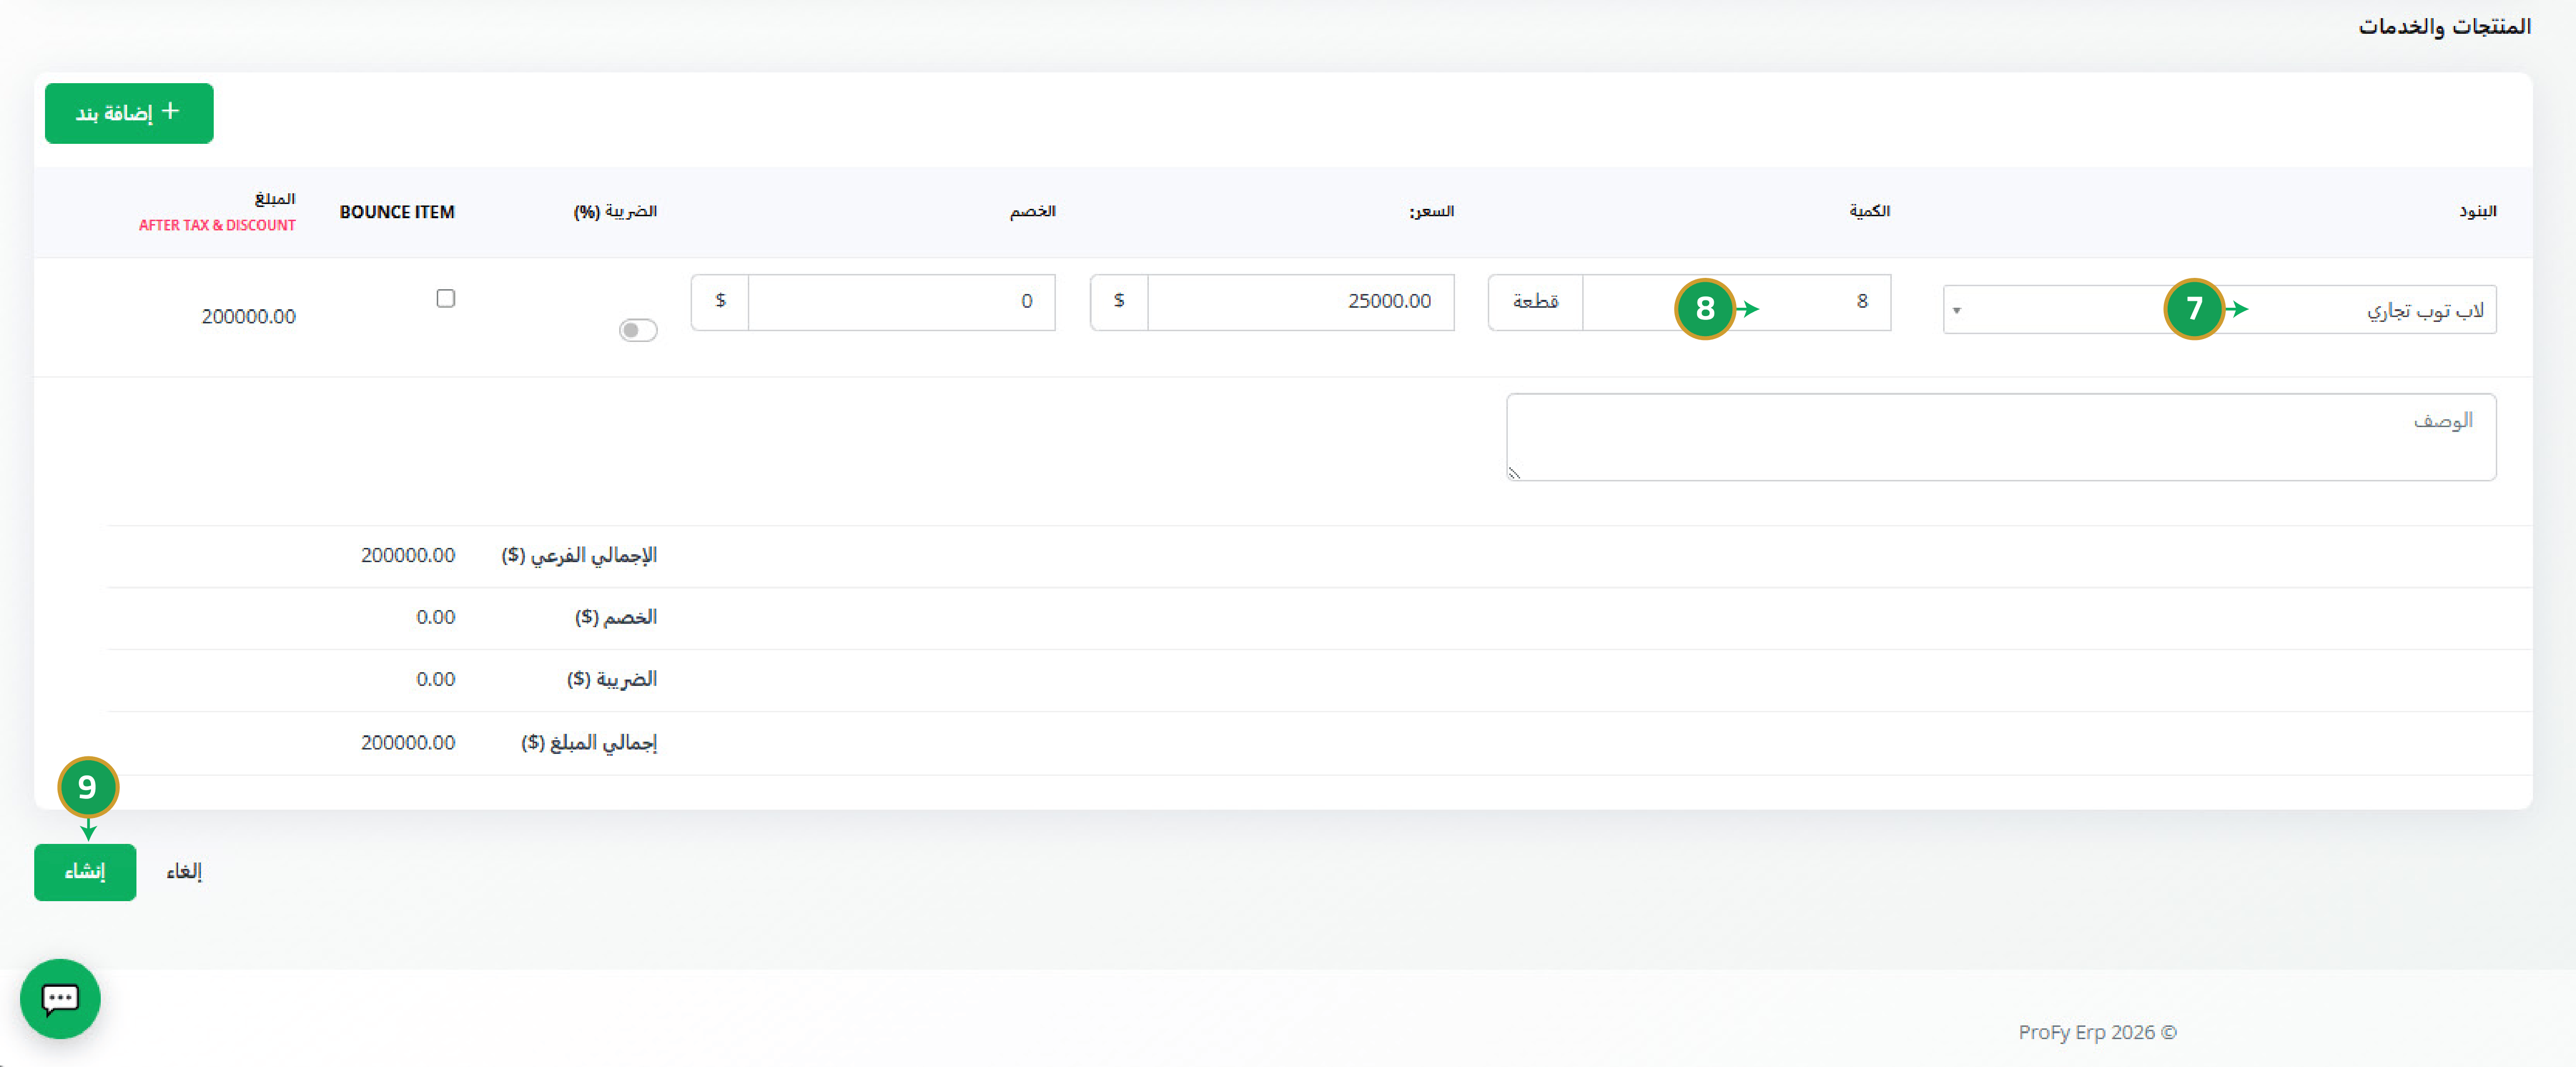
Task: Click the $ addon beside the price field
Action: tap(1119, 302)
